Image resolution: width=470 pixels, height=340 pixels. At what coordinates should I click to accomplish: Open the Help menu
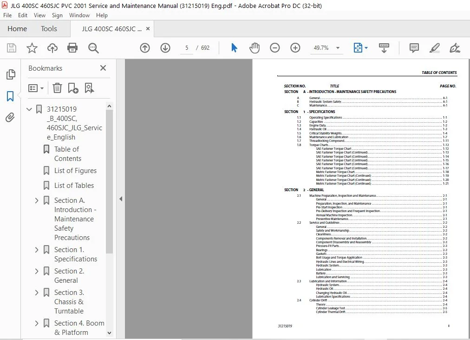coord(102,15)
